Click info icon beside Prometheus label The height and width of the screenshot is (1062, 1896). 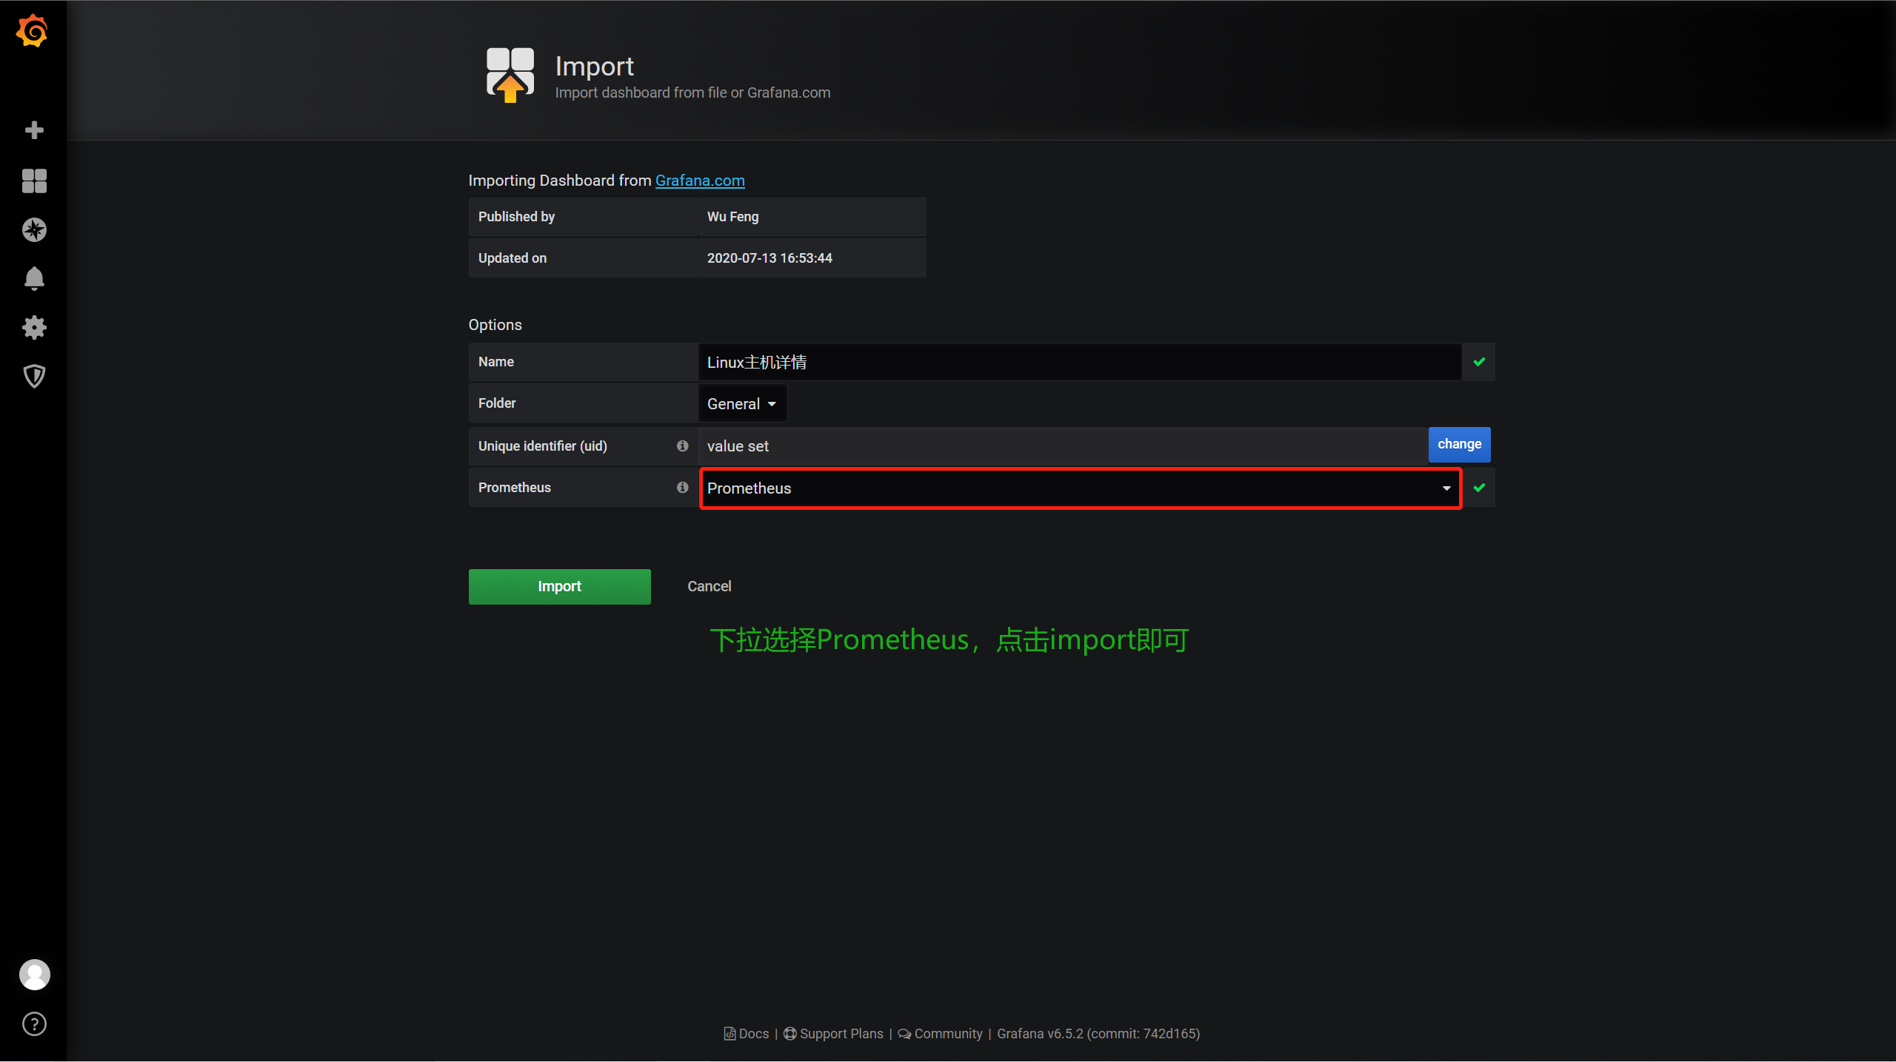click(x=682, y=487)
